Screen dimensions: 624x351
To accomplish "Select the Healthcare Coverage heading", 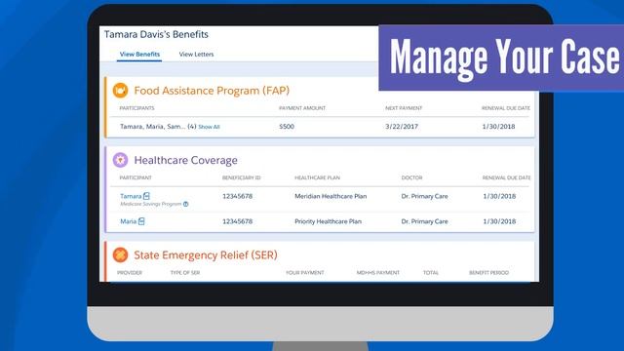I will click(x=186, y=160).
